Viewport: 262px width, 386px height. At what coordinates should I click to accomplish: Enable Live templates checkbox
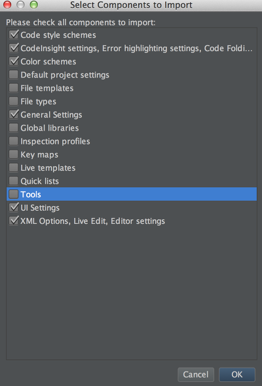coord(14,167)
